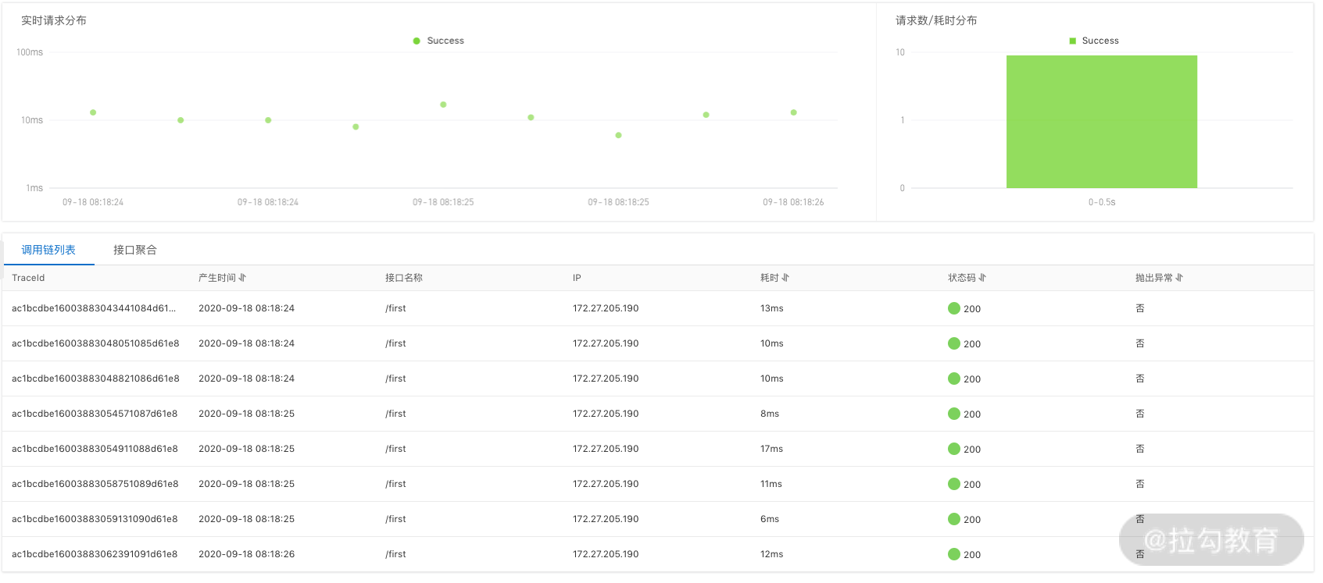Click the IP cell in 11ms row

(606, 484)
